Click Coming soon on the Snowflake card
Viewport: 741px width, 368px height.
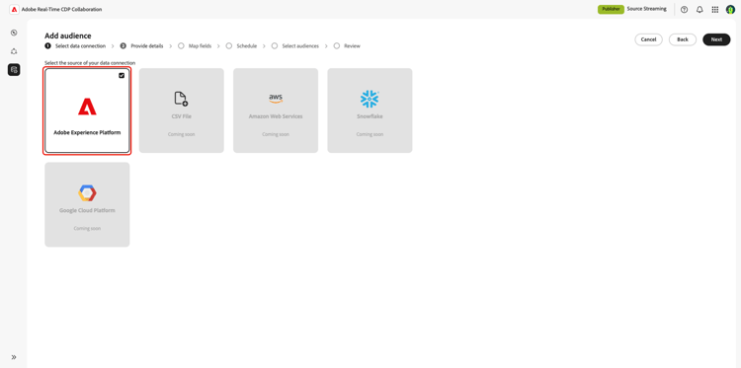(370, 134)
